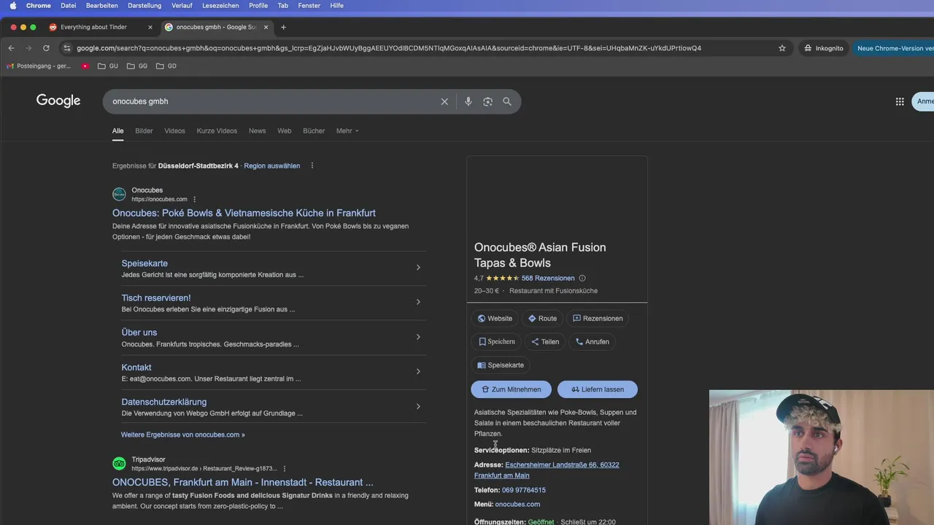Click phone number 069 97764515
Screen dimensions: 934x525
[524, 490]
